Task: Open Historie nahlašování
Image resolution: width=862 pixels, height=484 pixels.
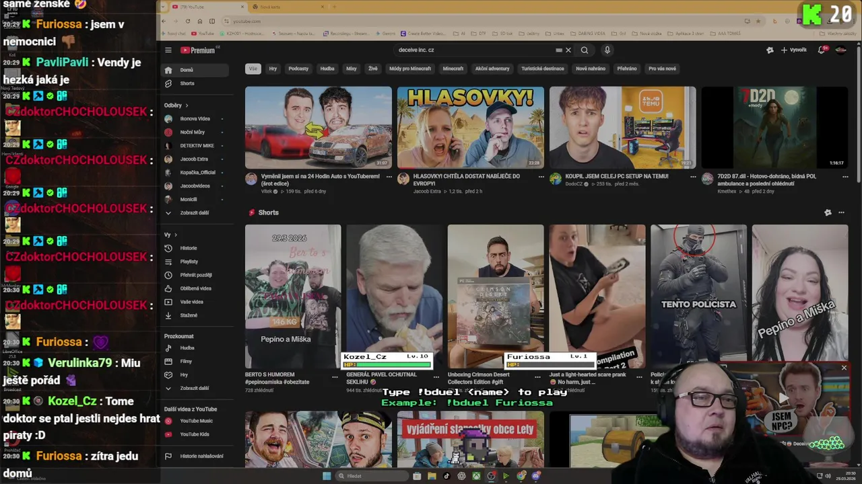Action: (195, 456)
